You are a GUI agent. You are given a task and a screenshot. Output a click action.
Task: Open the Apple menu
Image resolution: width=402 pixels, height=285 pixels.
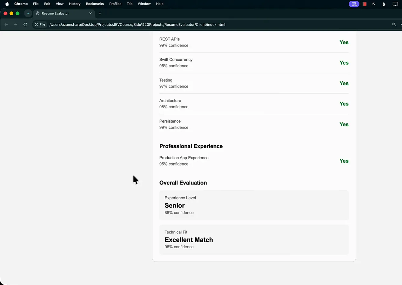point(7,4)
